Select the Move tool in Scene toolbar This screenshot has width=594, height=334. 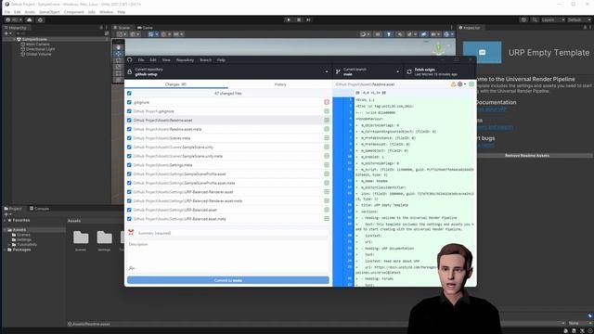click(119, 54)
